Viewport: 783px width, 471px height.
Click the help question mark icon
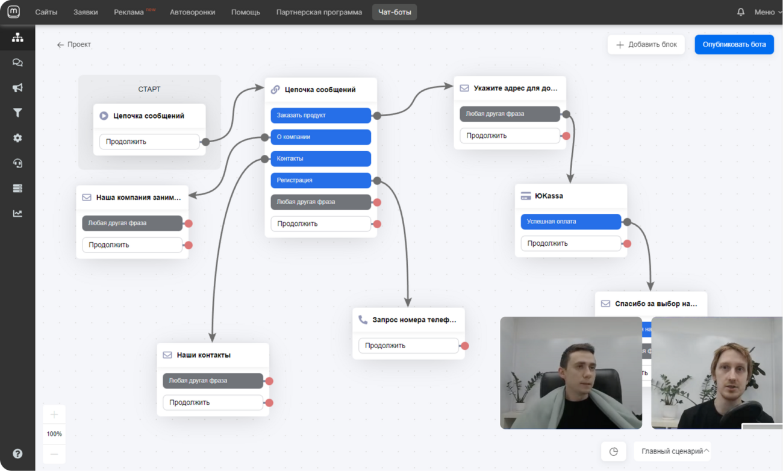[17, 454]
